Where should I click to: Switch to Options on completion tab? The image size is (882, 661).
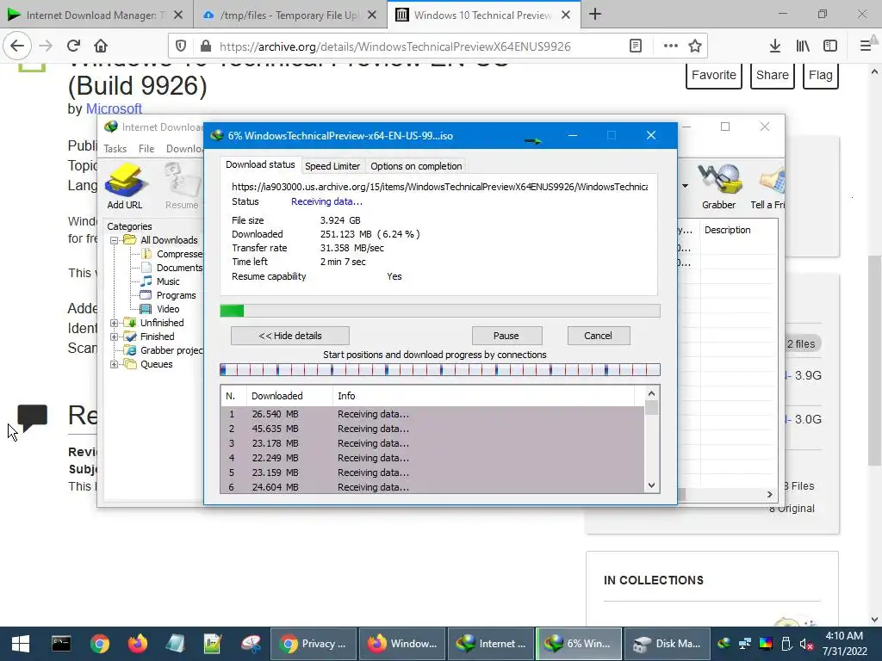click(416, 166)
